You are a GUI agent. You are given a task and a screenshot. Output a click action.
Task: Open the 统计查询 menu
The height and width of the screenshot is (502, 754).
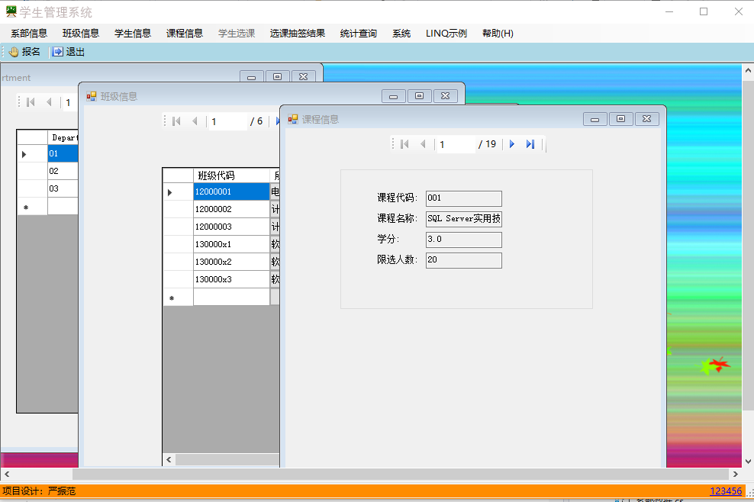coord(358,33)
